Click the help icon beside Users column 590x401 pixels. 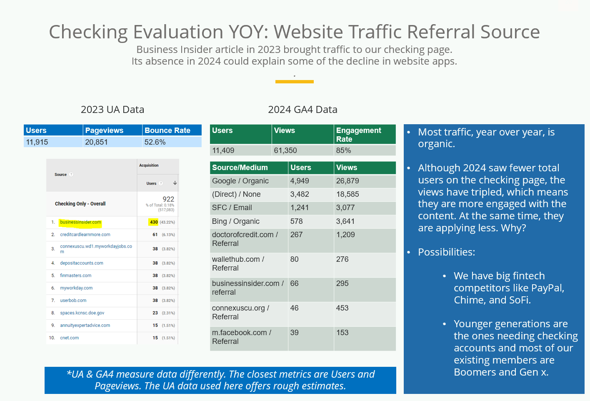(x=161, y=183)
